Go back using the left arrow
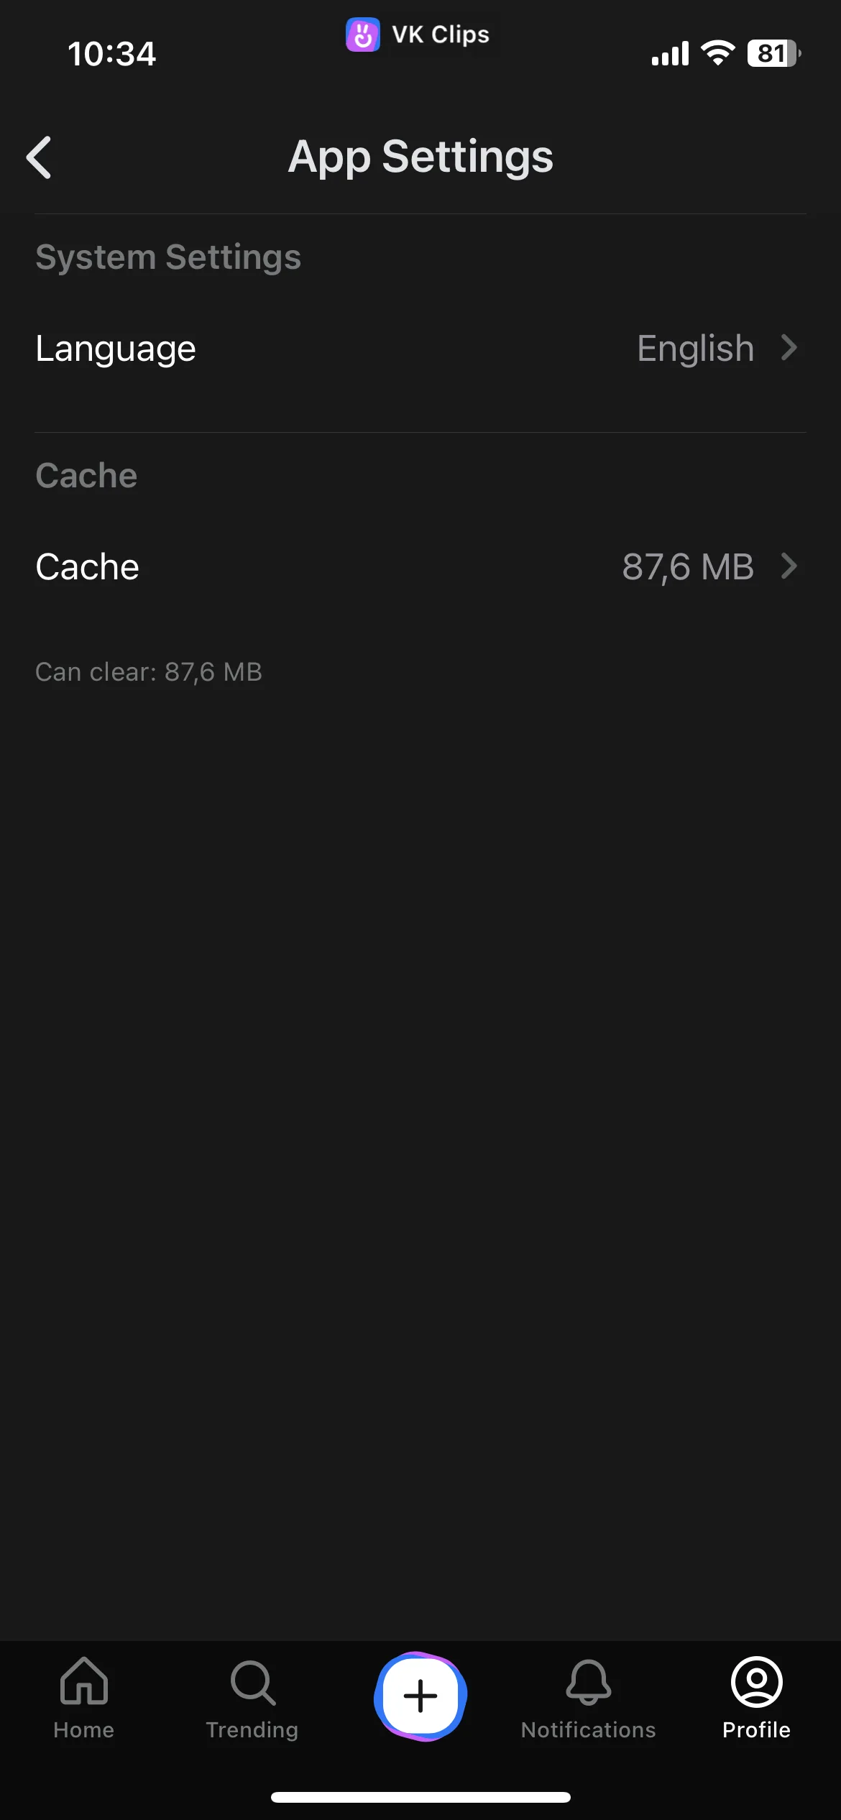 (x=39, y=157)
